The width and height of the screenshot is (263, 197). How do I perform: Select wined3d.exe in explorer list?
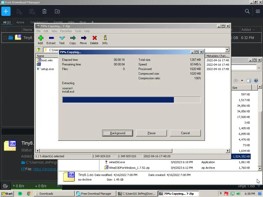coord(117,162)
